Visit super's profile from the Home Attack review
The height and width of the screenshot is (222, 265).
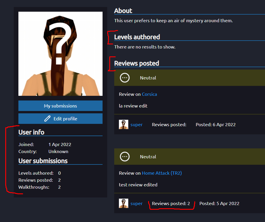coord(136,203)
